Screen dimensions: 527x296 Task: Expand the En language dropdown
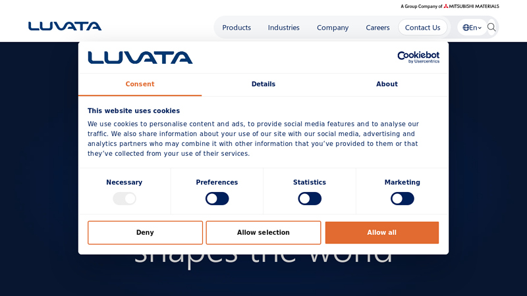coord(475,28)
